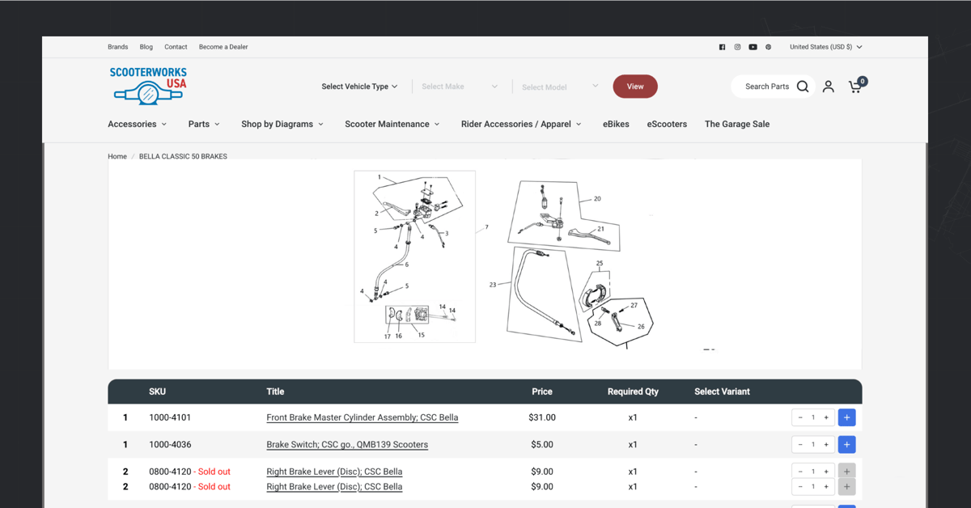Click the red View button
This screenshot has height=508, width=971.
click(x=635, y=87)
